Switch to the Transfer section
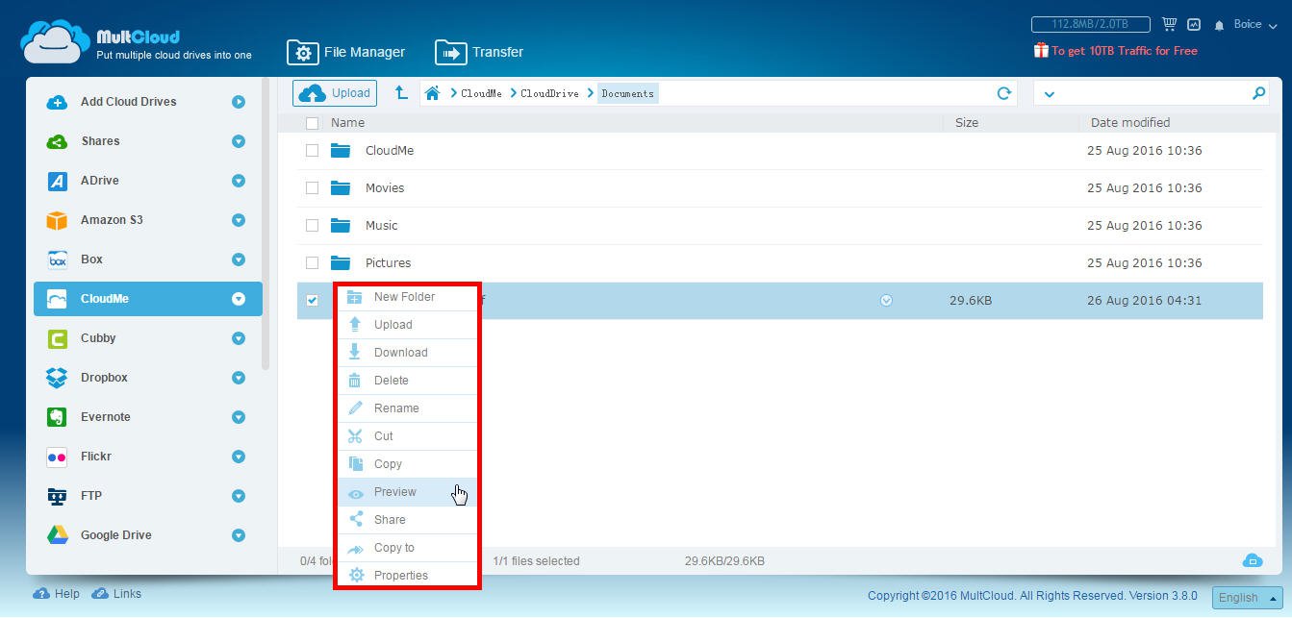1292x618 pixels. [479, 52]
